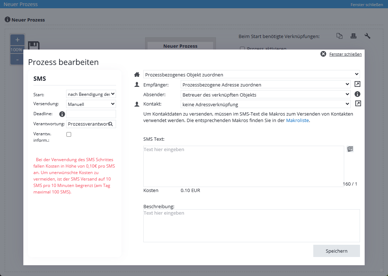The height and width of the screenshot is (276, 388).
Task: Open the Prozessbezogenes Objekt zuordnen dropdown
Action: [x=251, y=75]
